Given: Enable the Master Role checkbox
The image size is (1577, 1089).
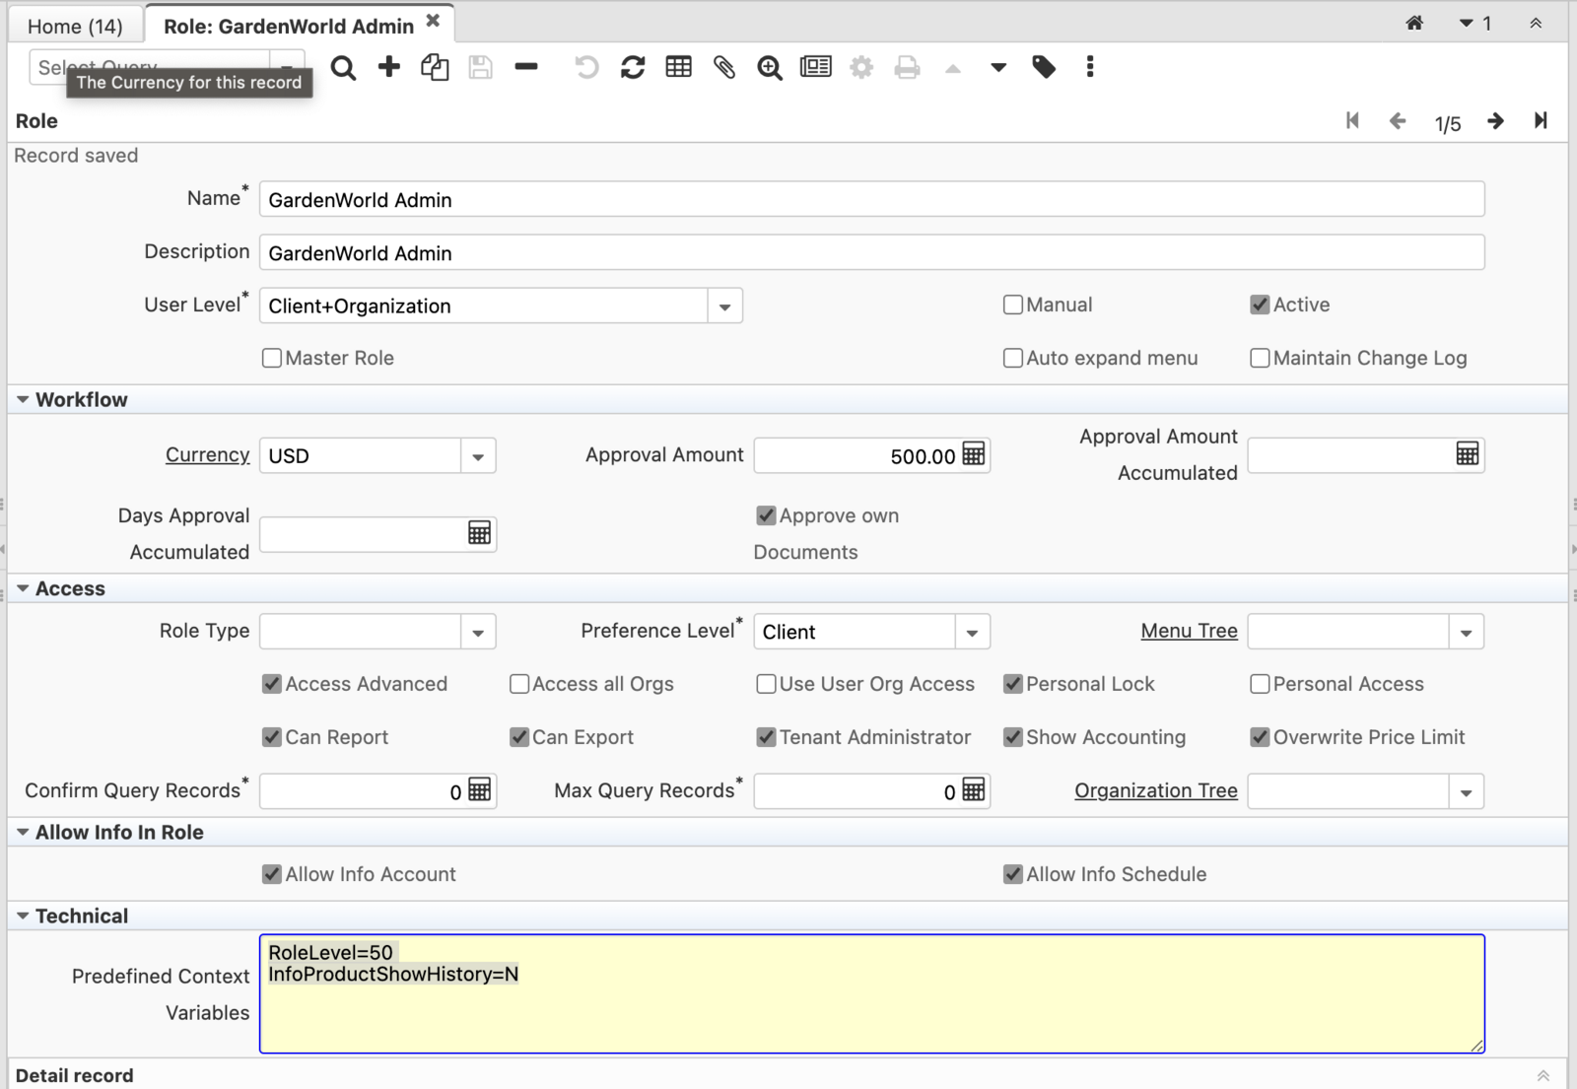Looking at the screenshot, I should point(272,358).
